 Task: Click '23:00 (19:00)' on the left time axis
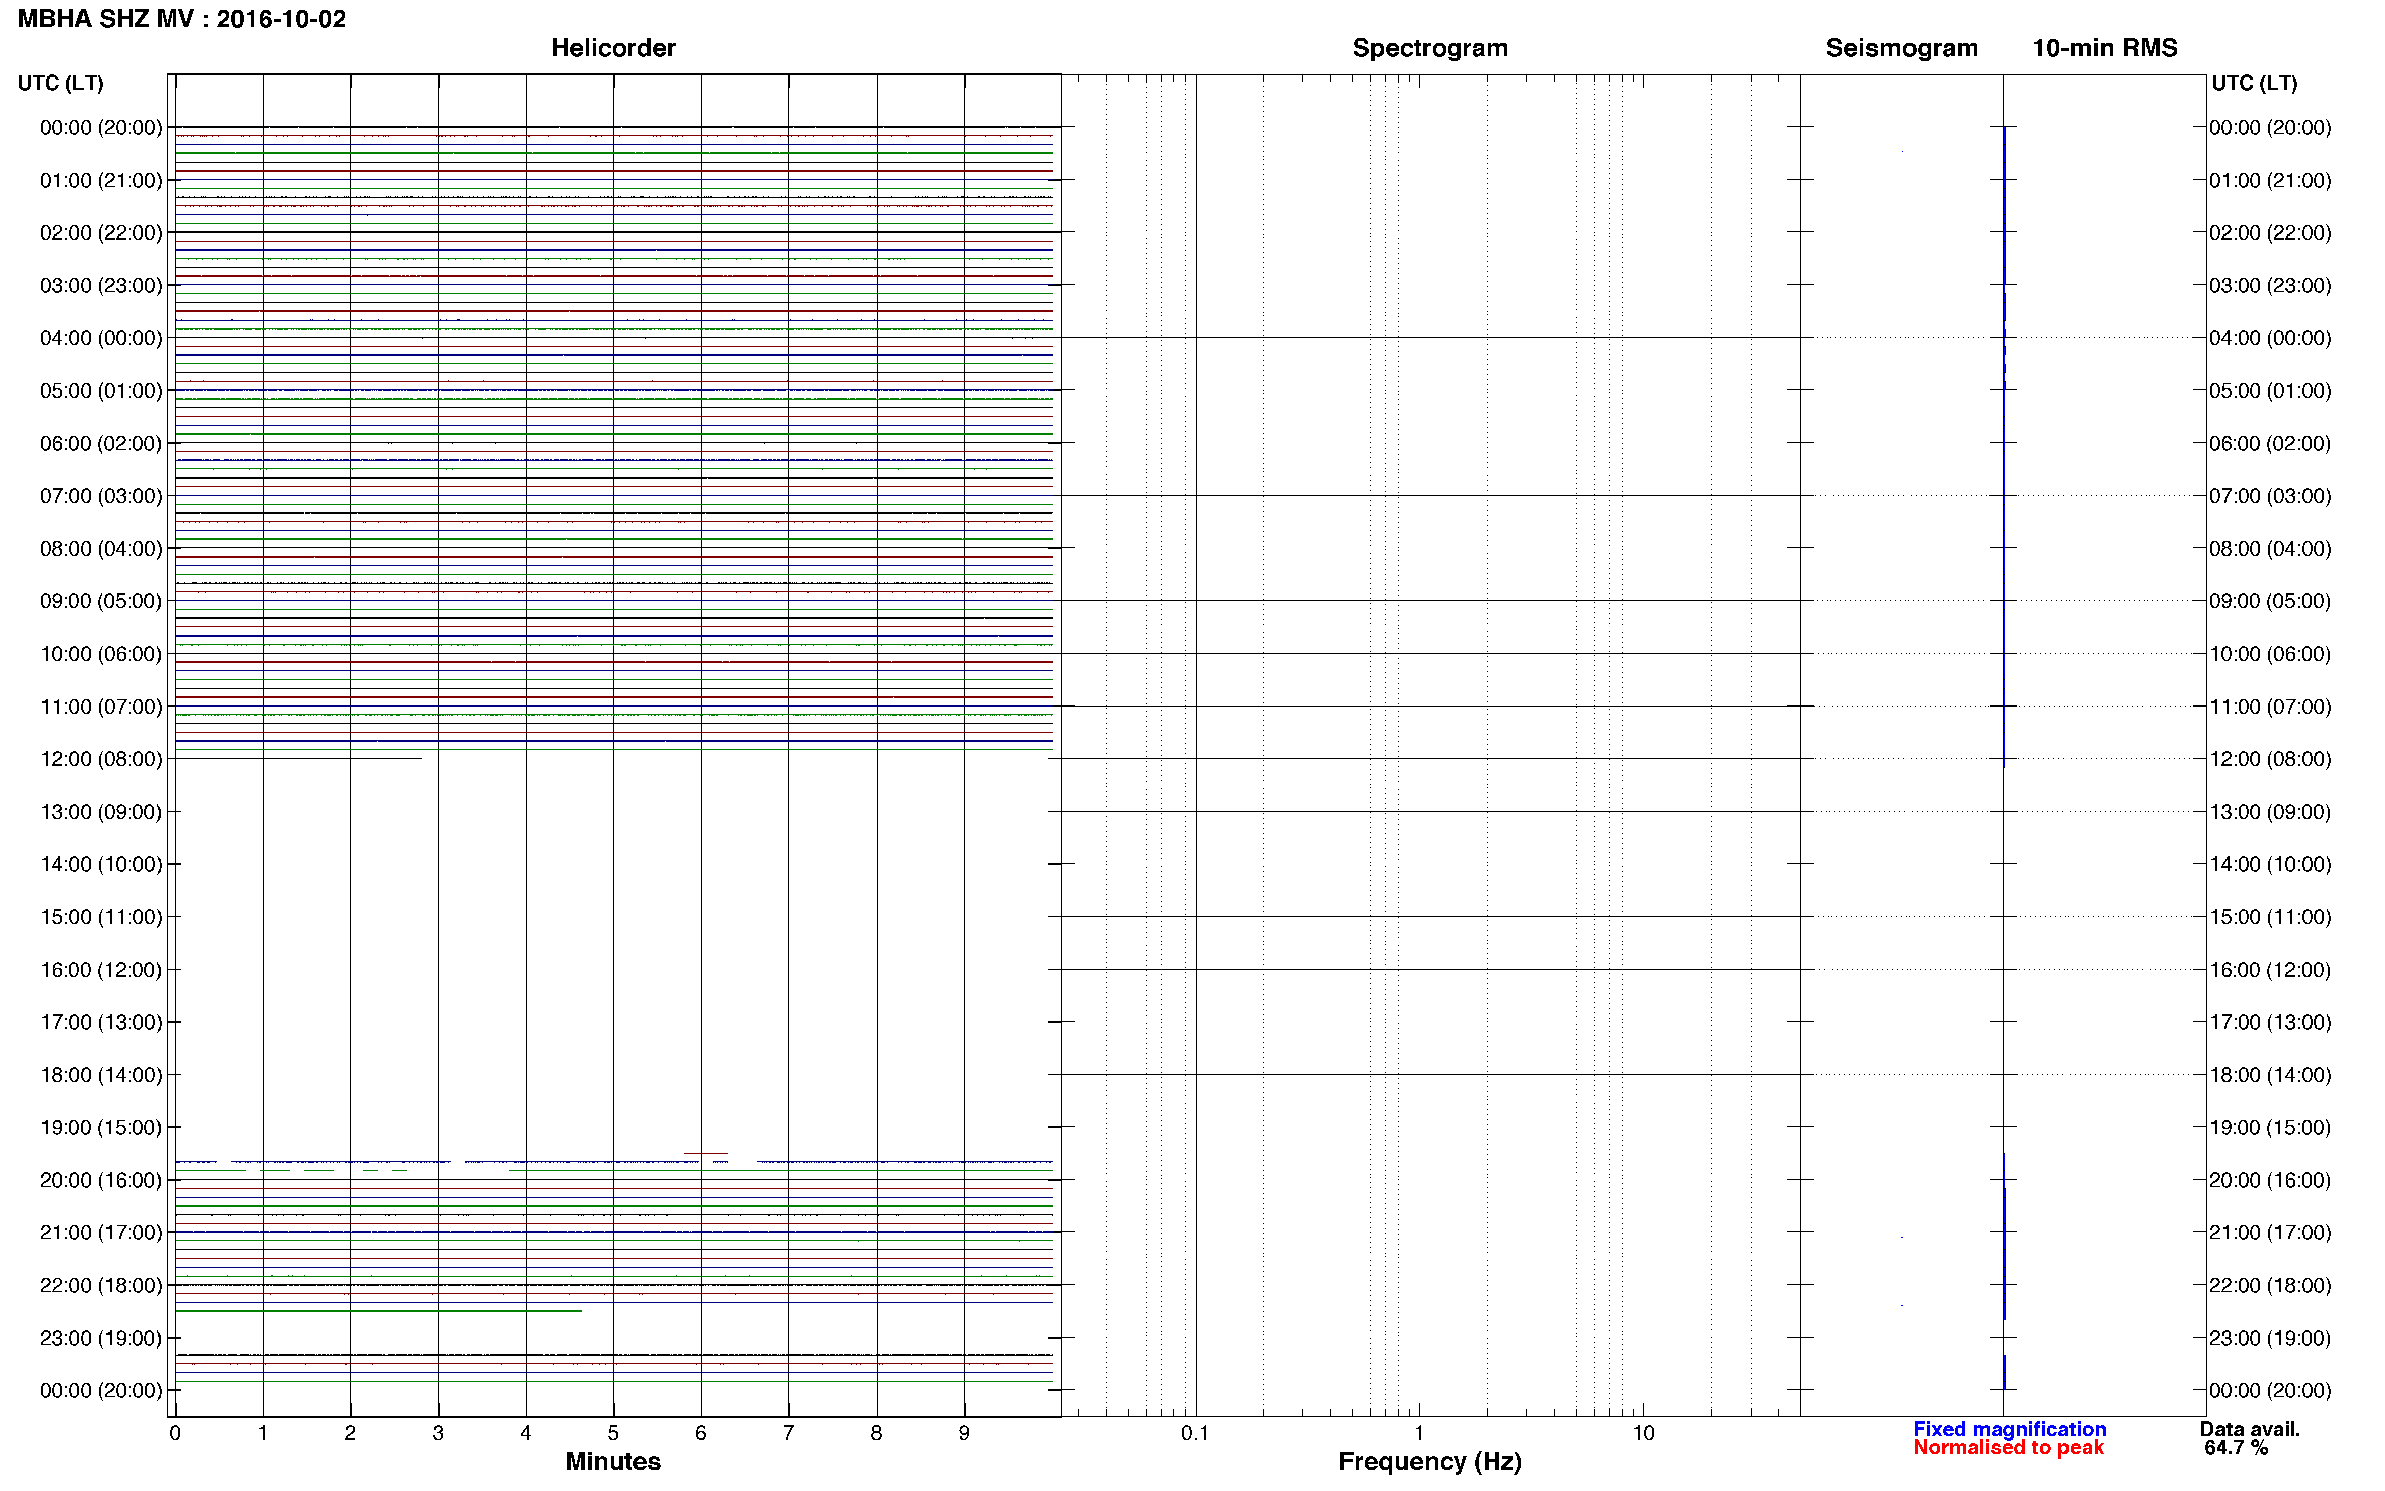pyautogui.click(x=101, y=1338)
